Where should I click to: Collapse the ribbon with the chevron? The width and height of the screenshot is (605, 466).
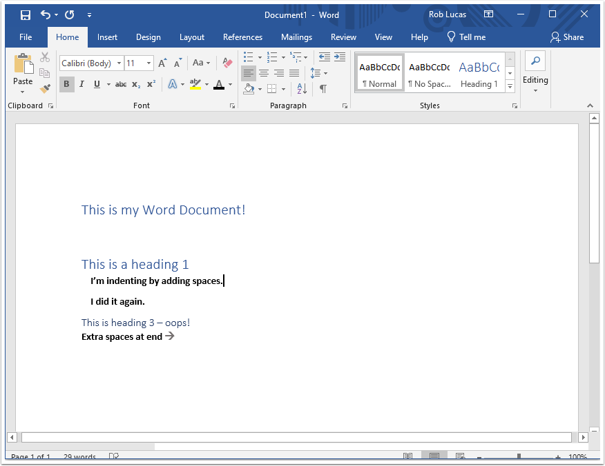pos(590,105)
